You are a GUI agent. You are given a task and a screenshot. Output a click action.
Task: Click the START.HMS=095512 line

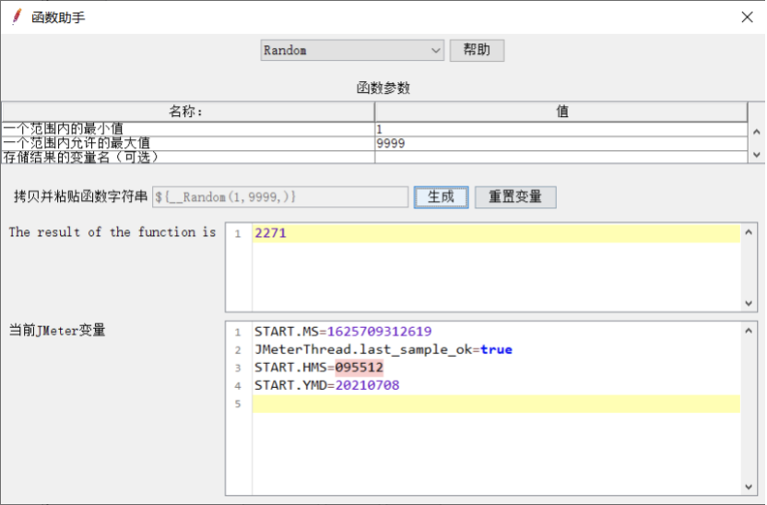pyautogui.click(x=318, y=367)
